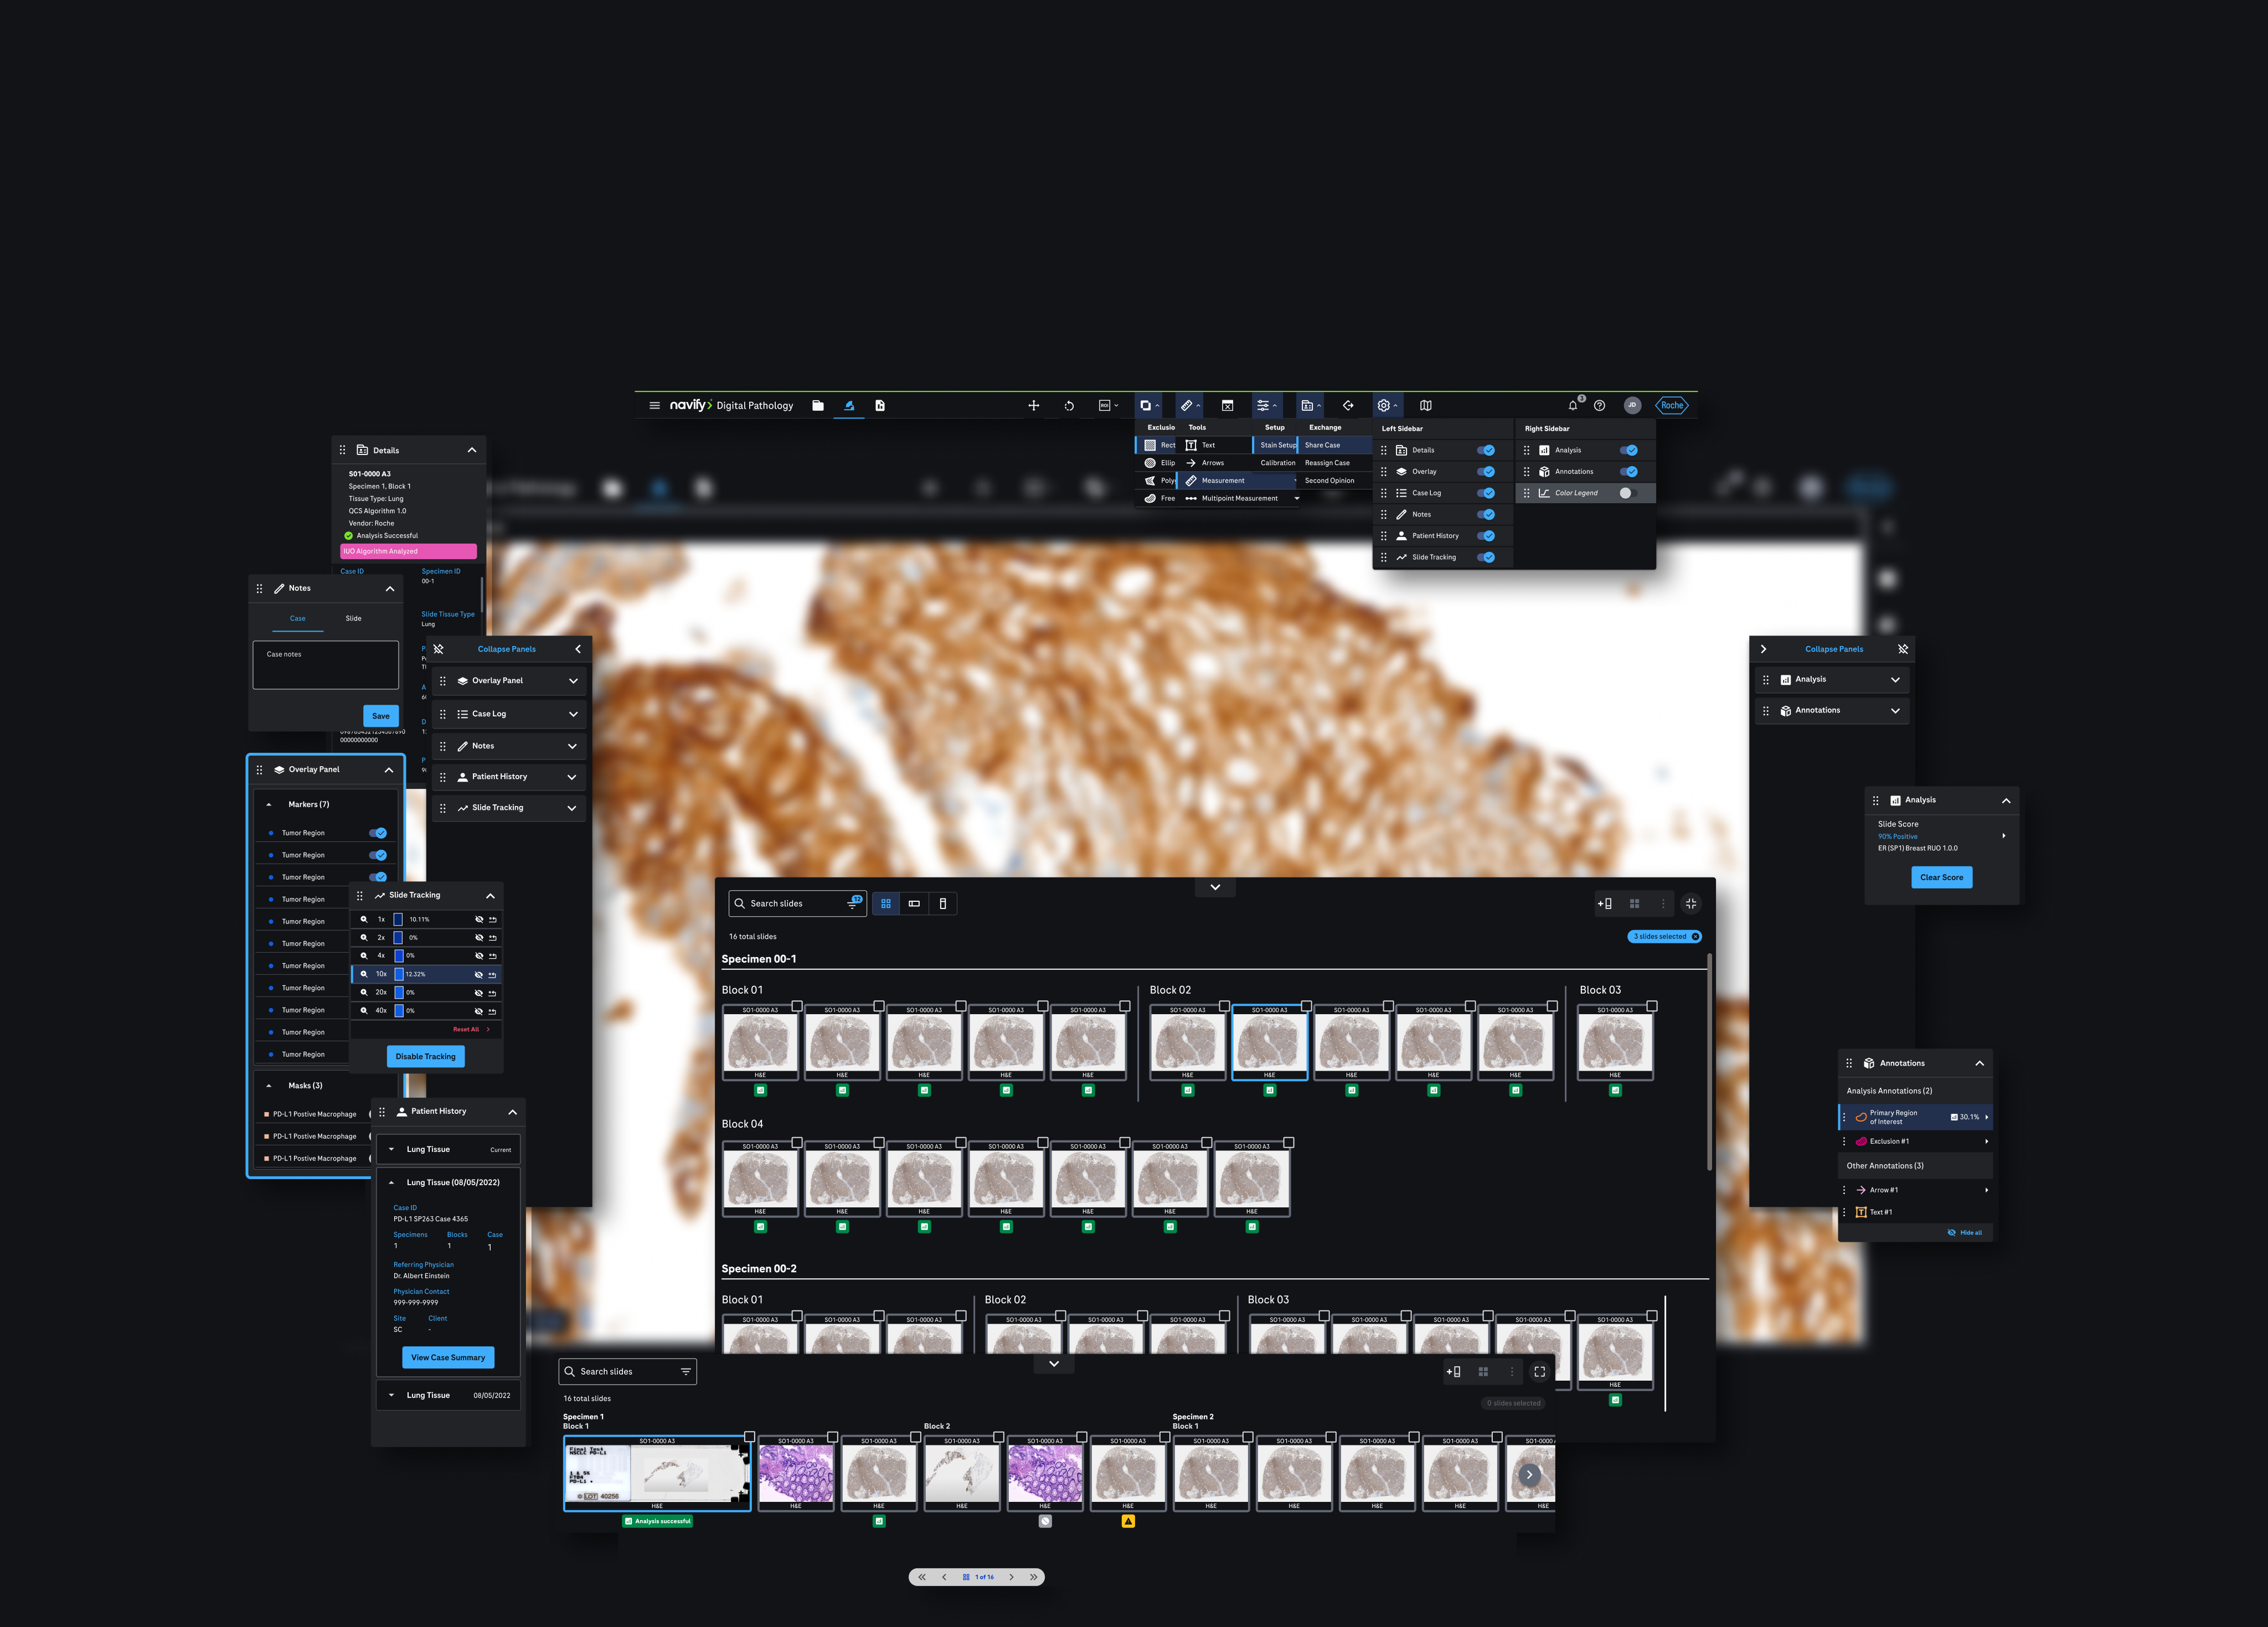Expand the Case Log panel
Screen dimensions: 2268x1627
pos(573,714)
